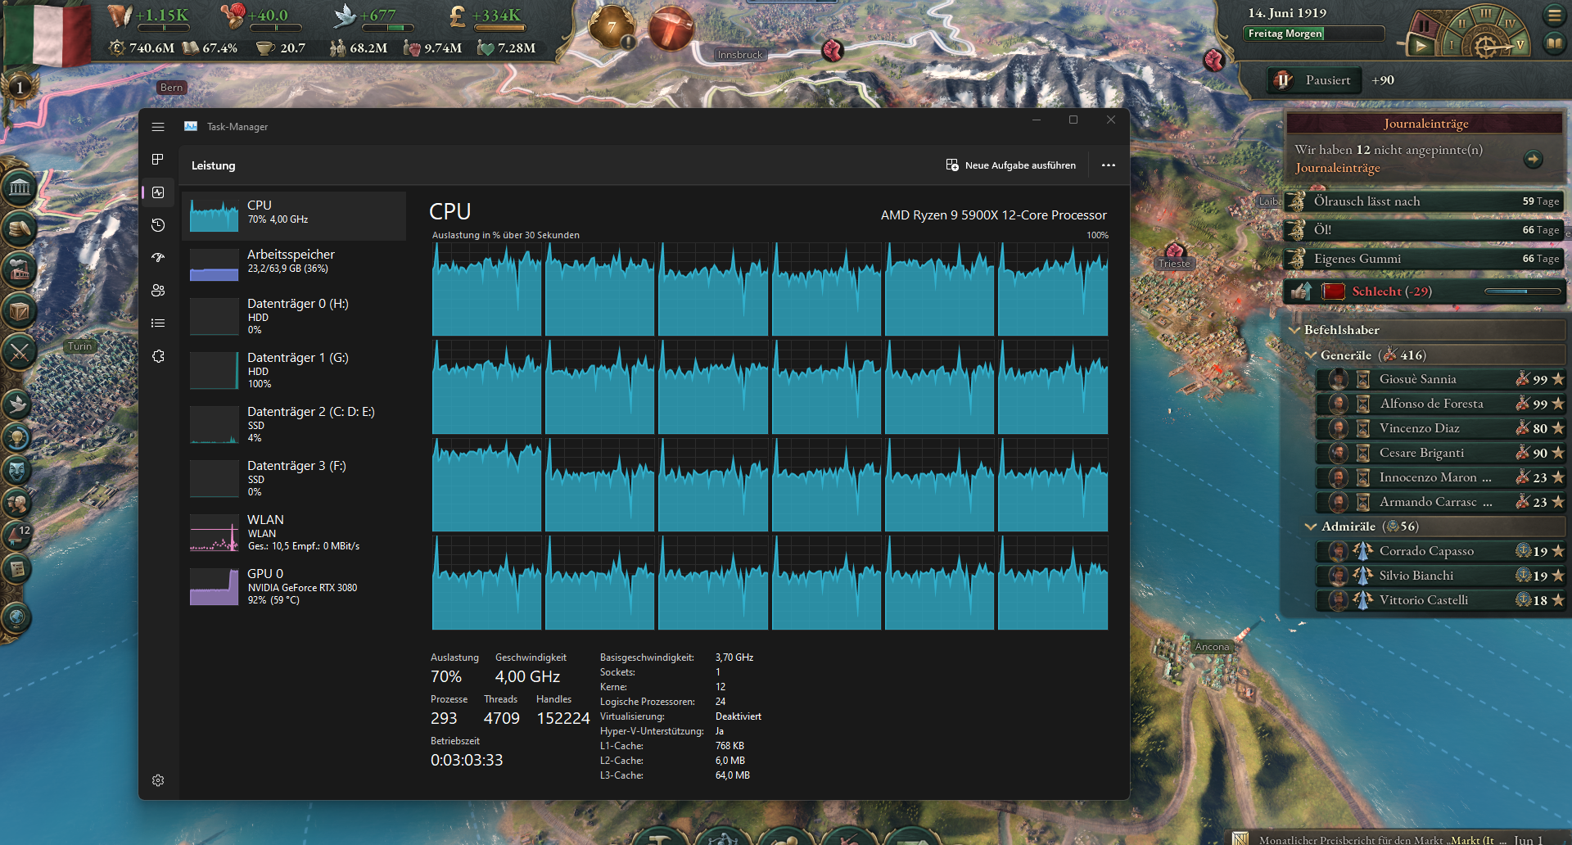Open the Services page in Task Manager
Screen dimensions: 1572x845
[x=158, y=356]
